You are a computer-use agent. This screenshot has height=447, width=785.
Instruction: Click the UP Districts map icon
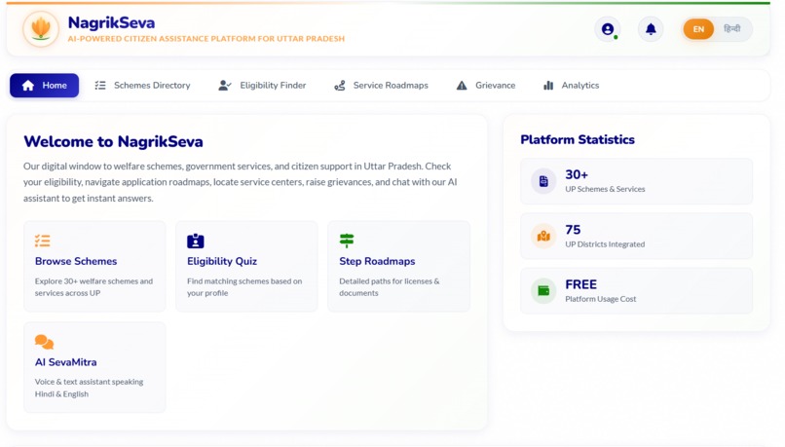[x=543, y=236]
